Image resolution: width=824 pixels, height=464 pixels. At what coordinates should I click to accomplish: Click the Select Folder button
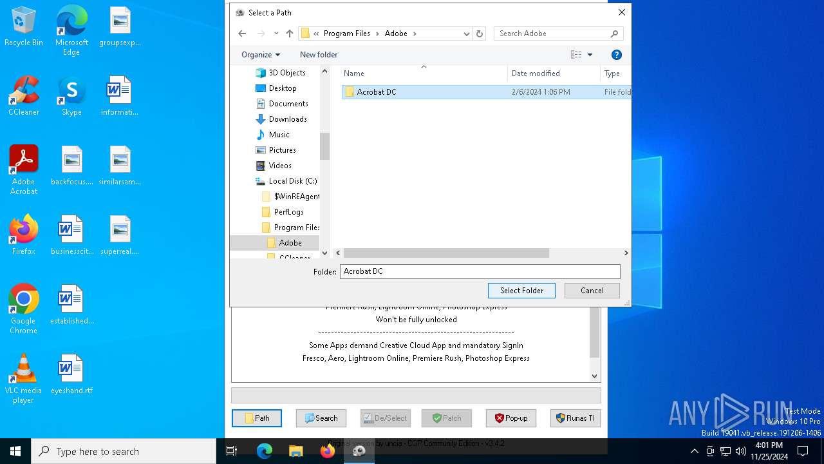point(521,291)
